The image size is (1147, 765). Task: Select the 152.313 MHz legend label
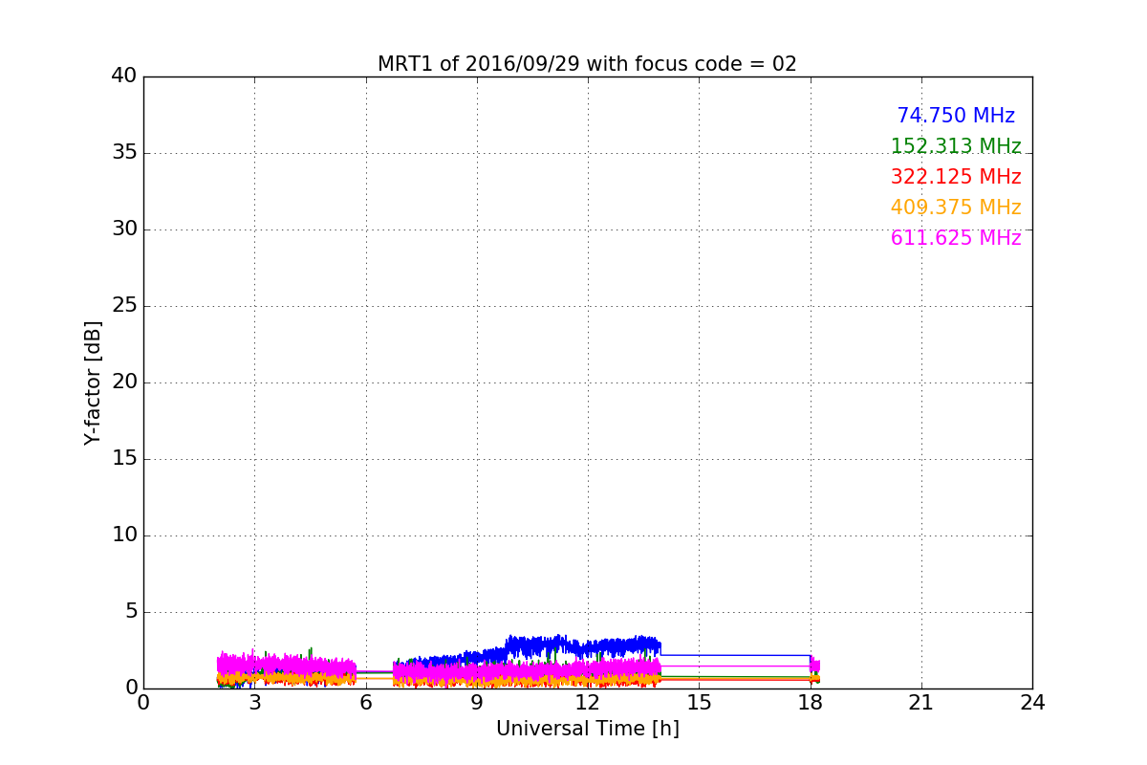[956, 146]
